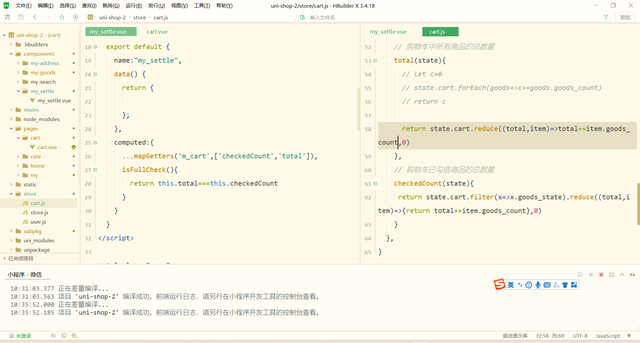Click 未登录 login link in status bar
Screen dimensions: 640x343
(23, 336)
